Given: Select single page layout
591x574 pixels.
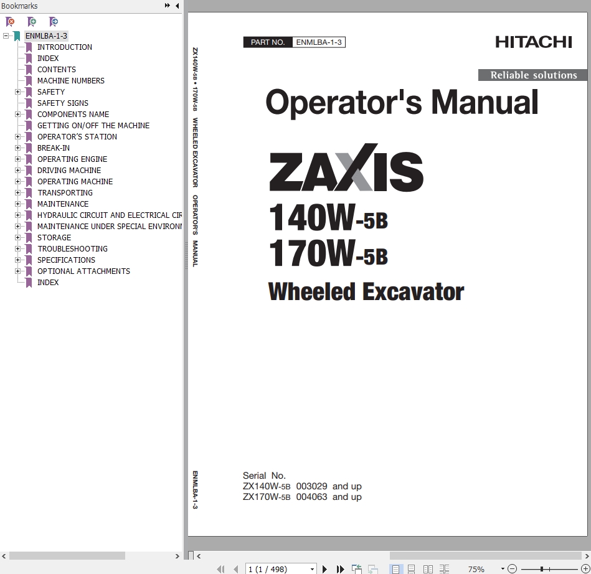Looking at the screenshot, I should click(x=395, y=569).
